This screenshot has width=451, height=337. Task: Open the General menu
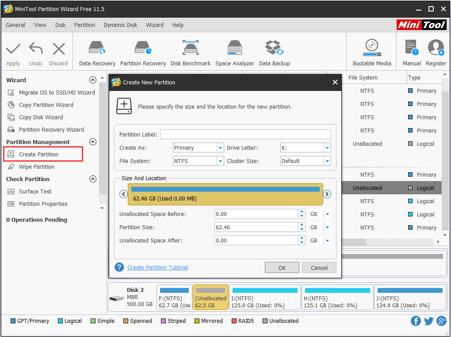point(15,25)
